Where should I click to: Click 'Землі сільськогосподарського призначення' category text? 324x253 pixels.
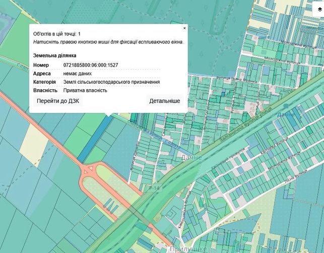[x=111, y=82]
